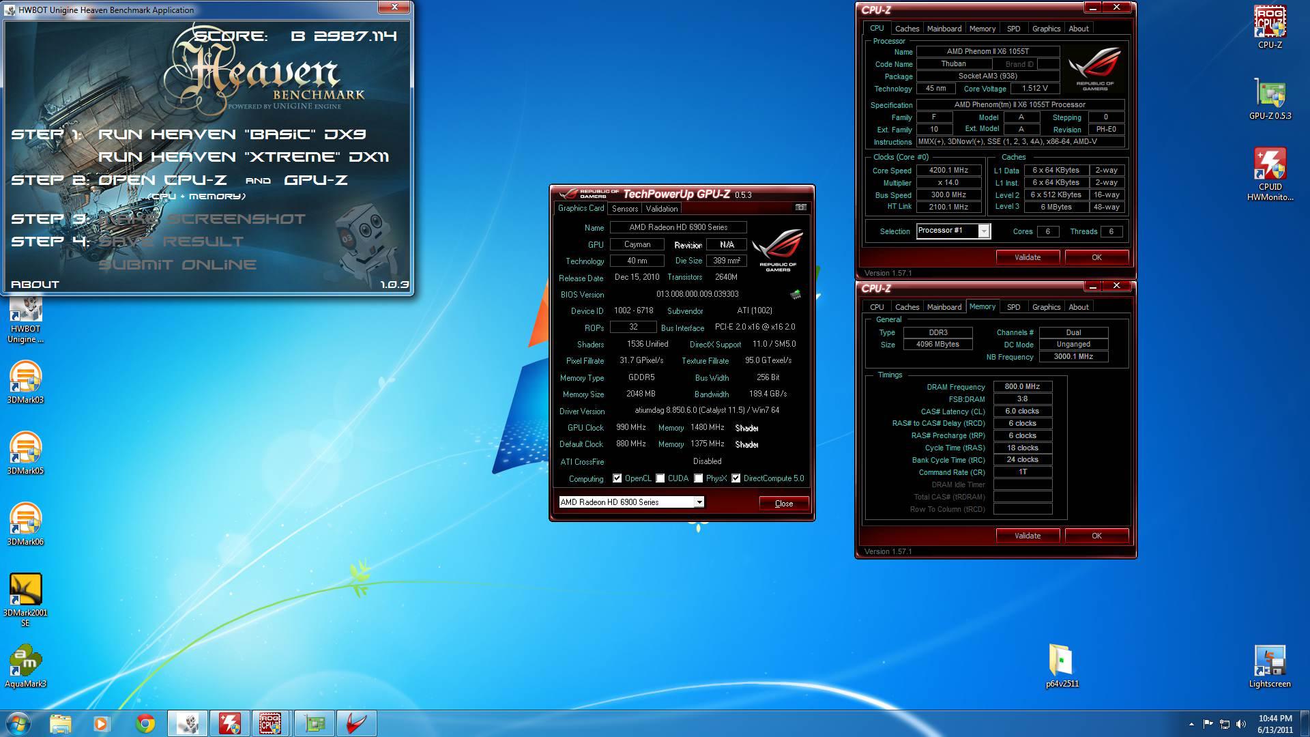This screenshot has height=737, width=1310.
Task: Open the GPU-Z 0.5.3 desktop icon
Action: coord(1270,98)
